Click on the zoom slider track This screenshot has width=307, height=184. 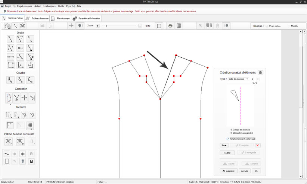coord(120,26)
